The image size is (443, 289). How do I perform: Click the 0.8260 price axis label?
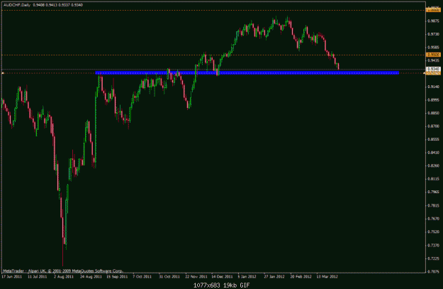pos(434,165)
